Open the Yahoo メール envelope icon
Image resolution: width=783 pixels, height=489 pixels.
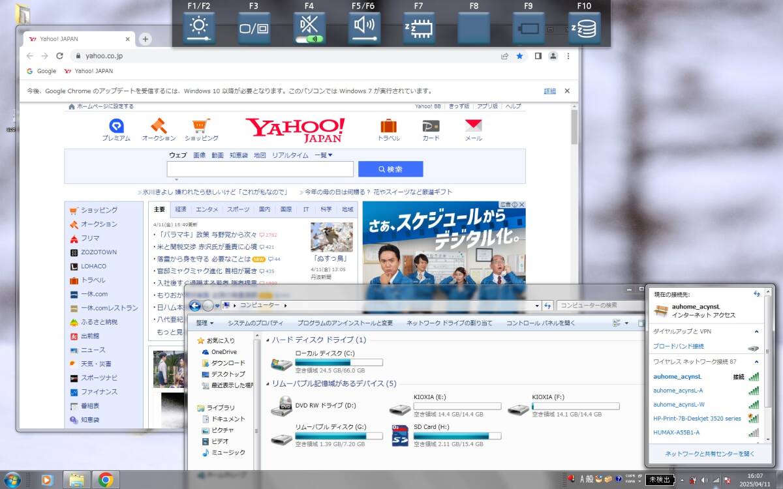[473, 130]
